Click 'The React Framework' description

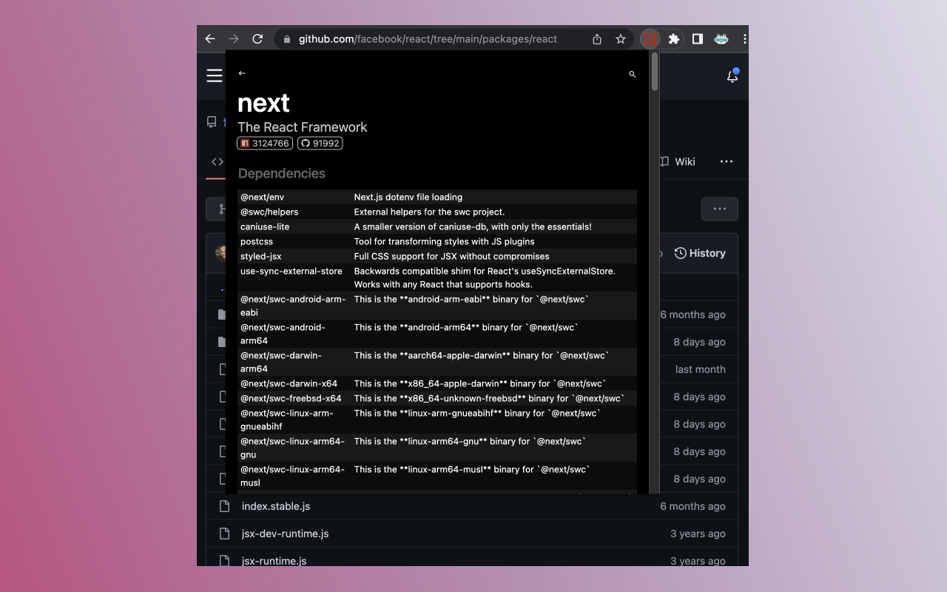click(303, 127)
